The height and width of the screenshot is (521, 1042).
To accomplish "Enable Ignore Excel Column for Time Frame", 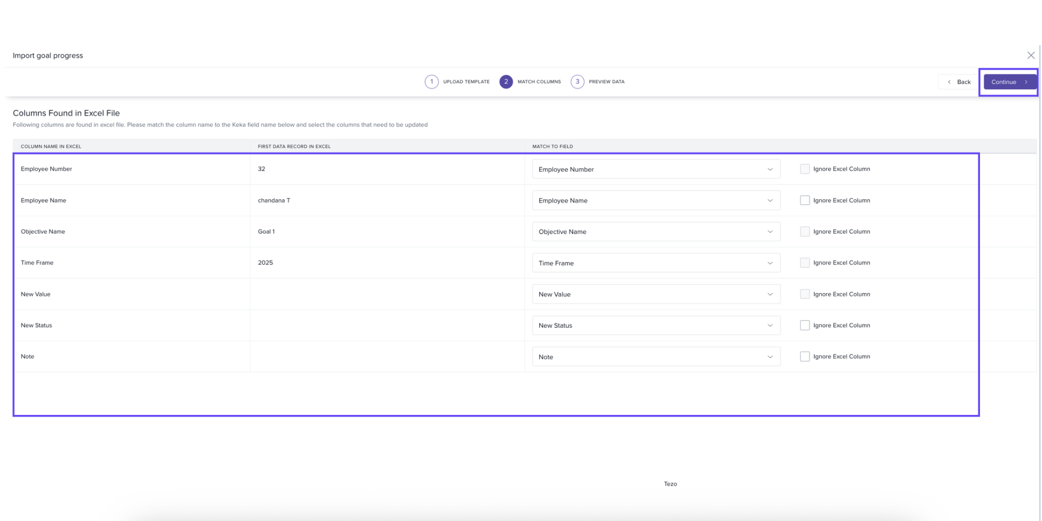I will point(804,263).
